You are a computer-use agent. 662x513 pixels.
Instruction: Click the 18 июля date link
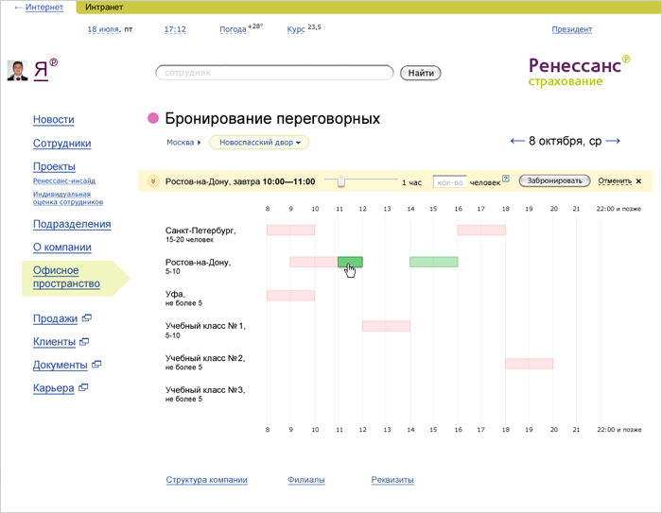click(x=103, y=29)
